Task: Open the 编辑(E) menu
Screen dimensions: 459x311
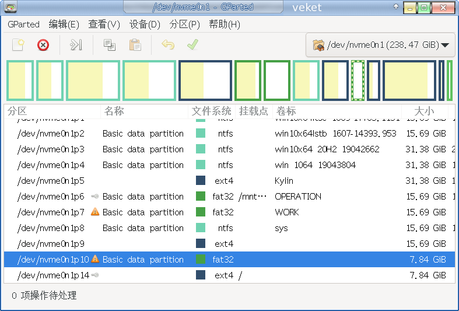Action: tap(64, 24)
